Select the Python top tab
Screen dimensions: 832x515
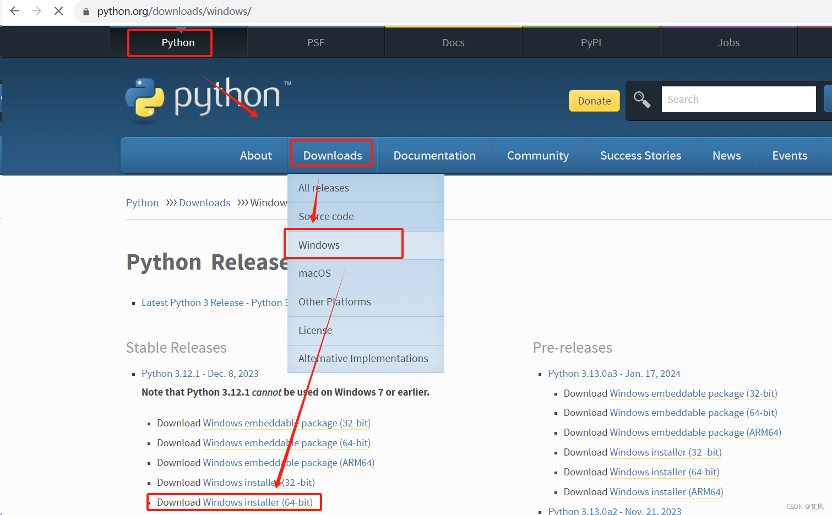tap(178, 42)
